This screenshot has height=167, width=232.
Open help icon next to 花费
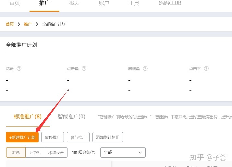pyautogui.click(x=19, y=68)
